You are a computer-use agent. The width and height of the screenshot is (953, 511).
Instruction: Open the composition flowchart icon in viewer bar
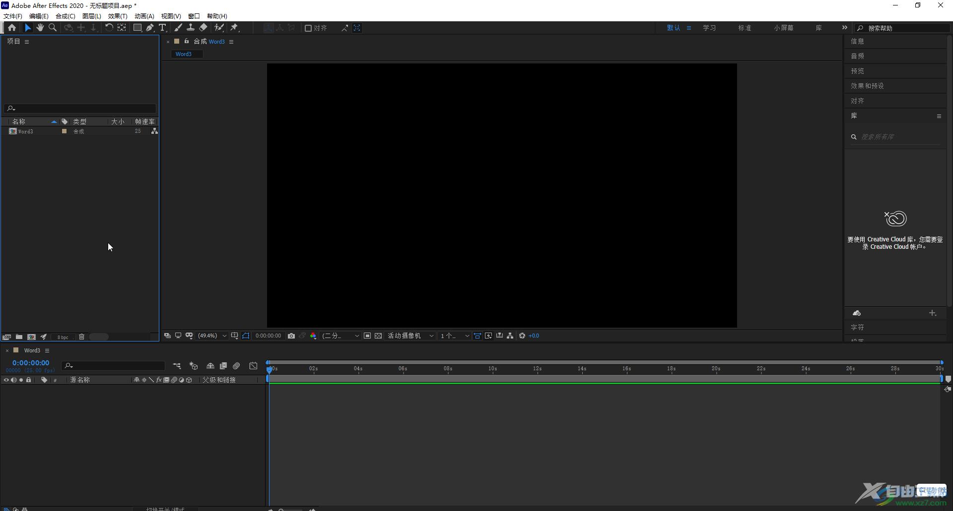pos(510,336)
